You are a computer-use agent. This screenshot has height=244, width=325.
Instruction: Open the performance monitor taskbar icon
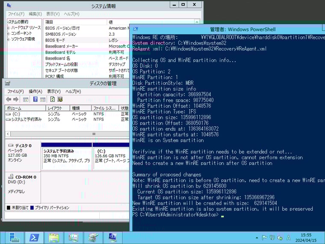[74, 237]
